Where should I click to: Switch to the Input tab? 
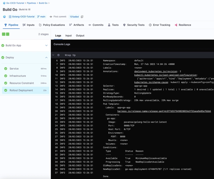click(68, 36)
